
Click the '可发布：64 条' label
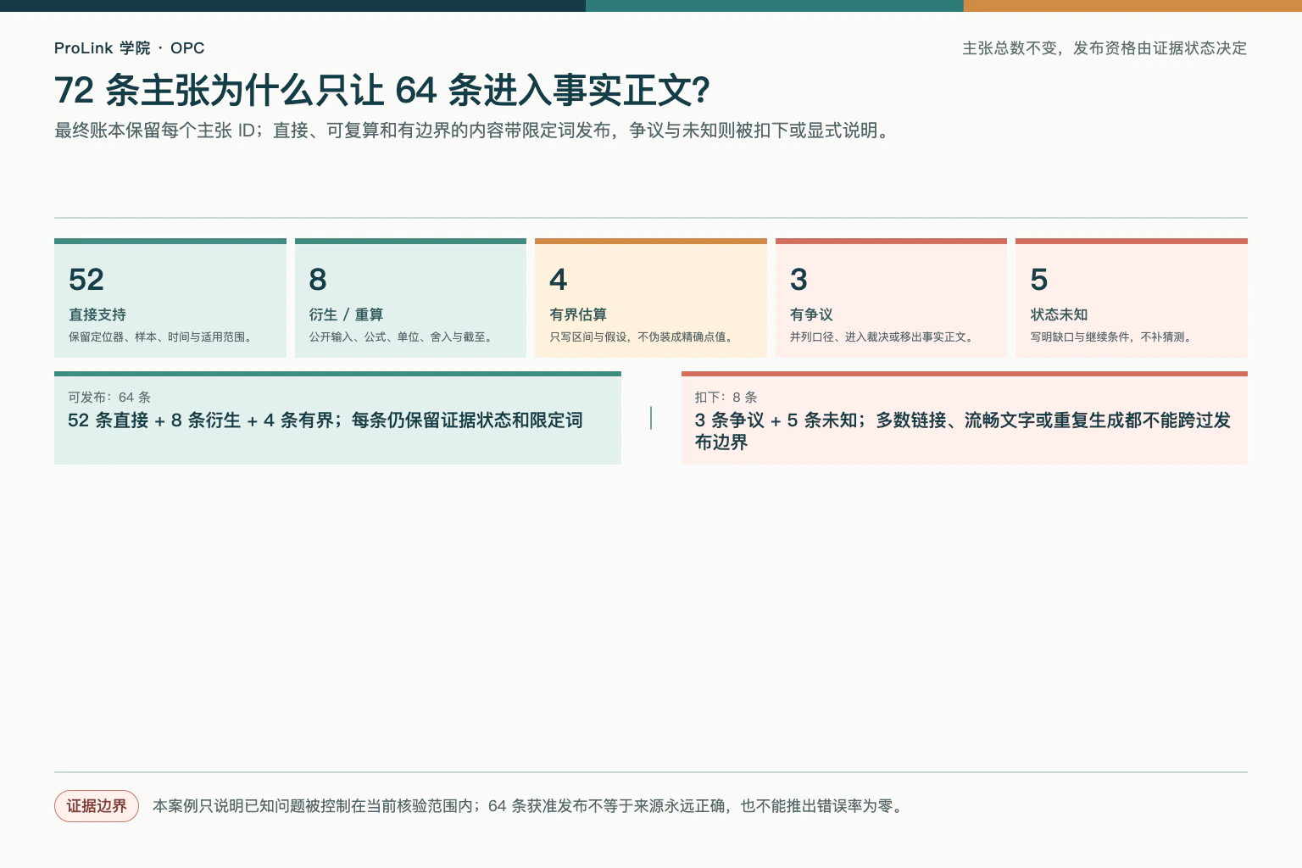point(109,398)
